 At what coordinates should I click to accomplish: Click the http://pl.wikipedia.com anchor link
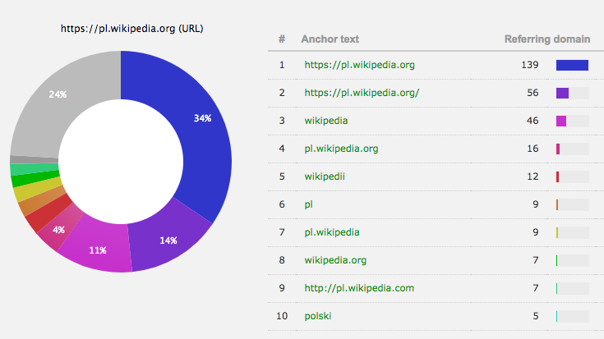pos(335,261)
